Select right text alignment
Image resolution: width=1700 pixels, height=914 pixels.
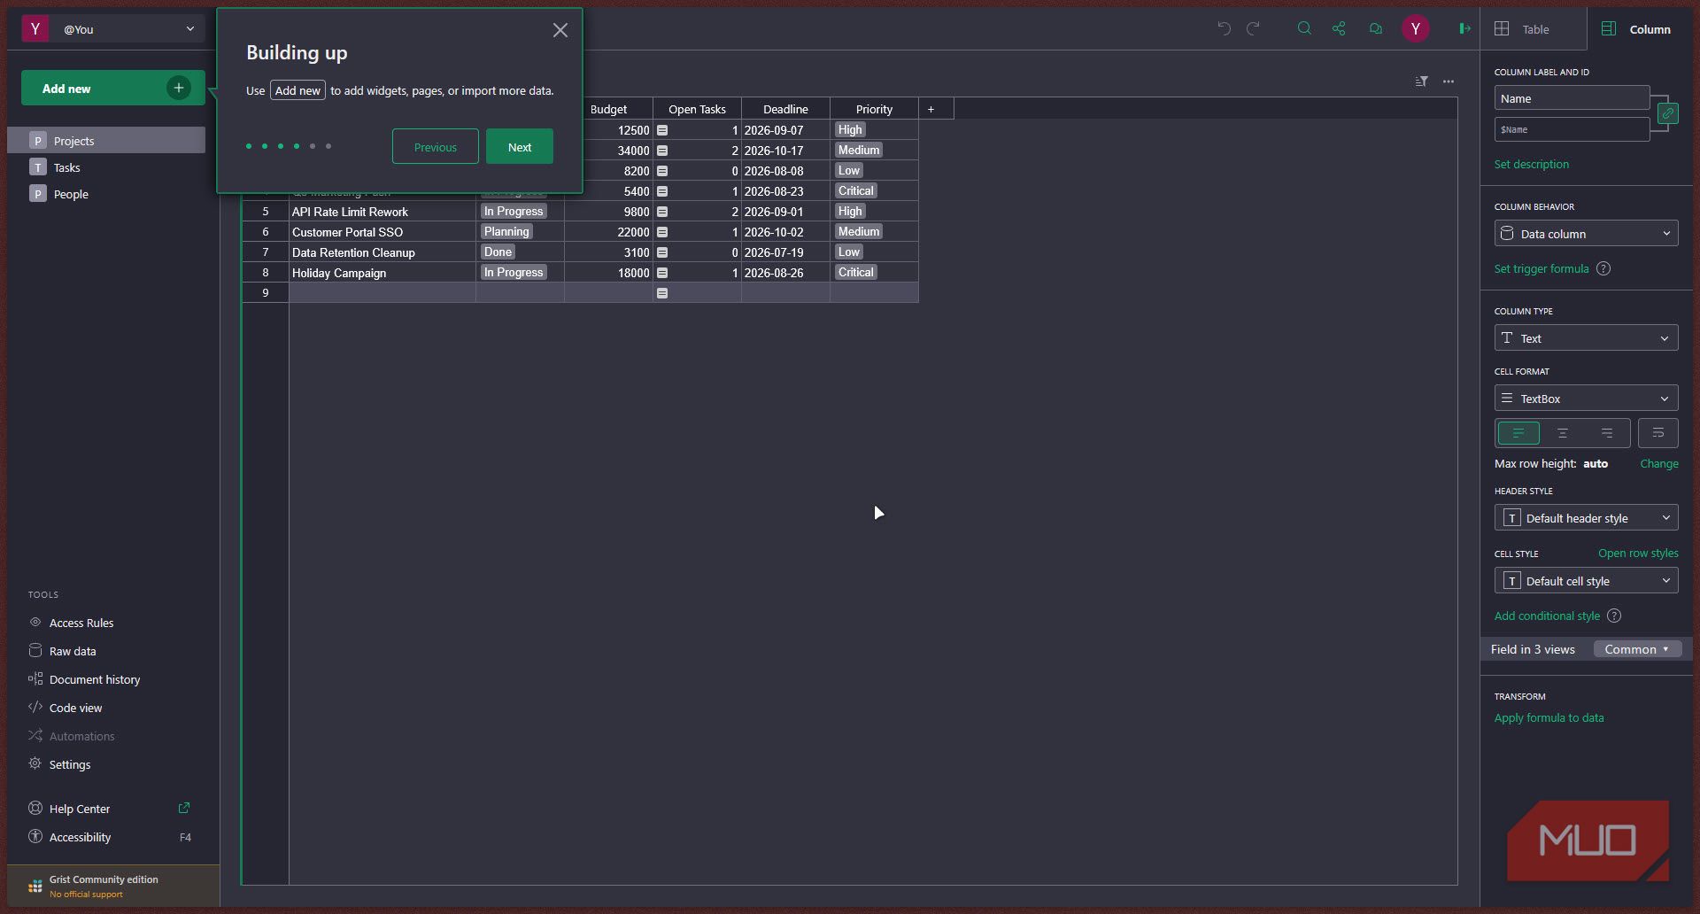[1607, 433]
